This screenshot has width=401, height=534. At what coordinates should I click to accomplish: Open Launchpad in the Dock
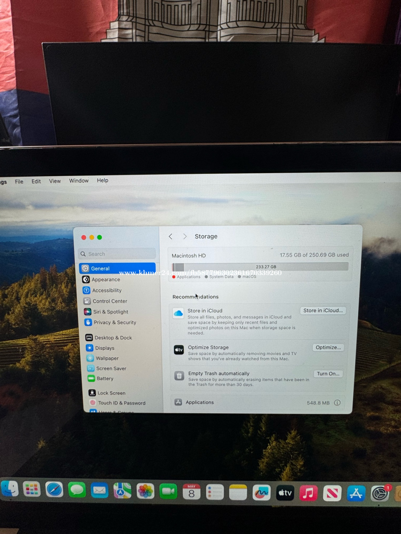click(31, 489)
